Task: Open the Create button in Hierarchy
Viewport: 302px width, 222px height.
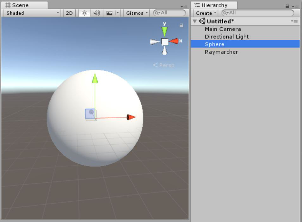Action: pos(206,13)
